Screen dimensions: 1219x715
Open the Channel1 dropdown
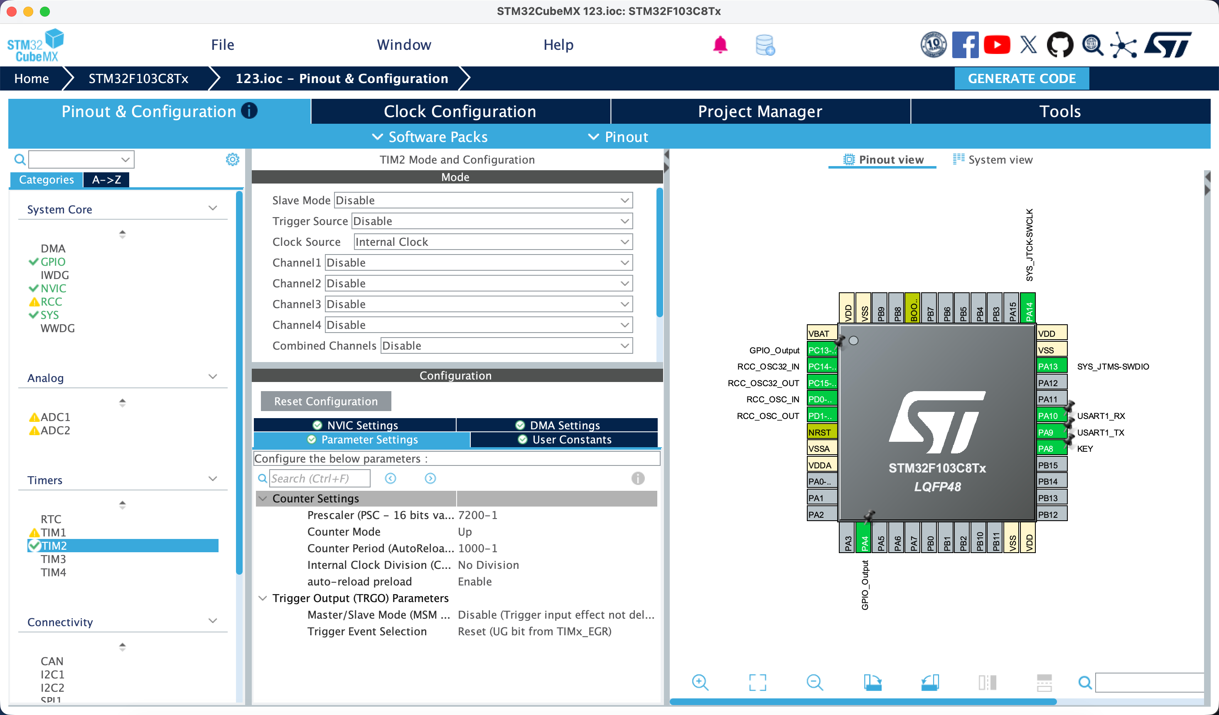[478, 262]
